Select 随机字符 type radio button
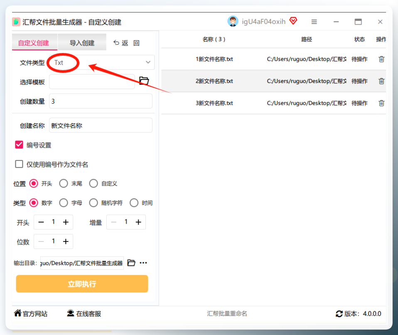Screen dimensions: 398x335 pos(93,203)
